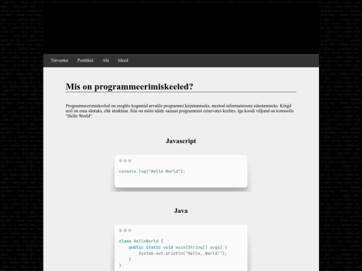The height and width of the screenshot is (271, 362).
Task: Go to the Abi page
Action: (105, 60)
